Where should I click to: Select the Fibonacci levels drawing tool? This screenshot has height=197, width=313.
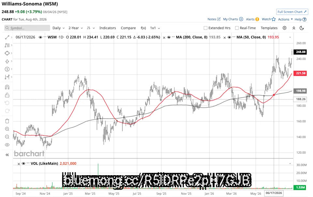(7, 45)
